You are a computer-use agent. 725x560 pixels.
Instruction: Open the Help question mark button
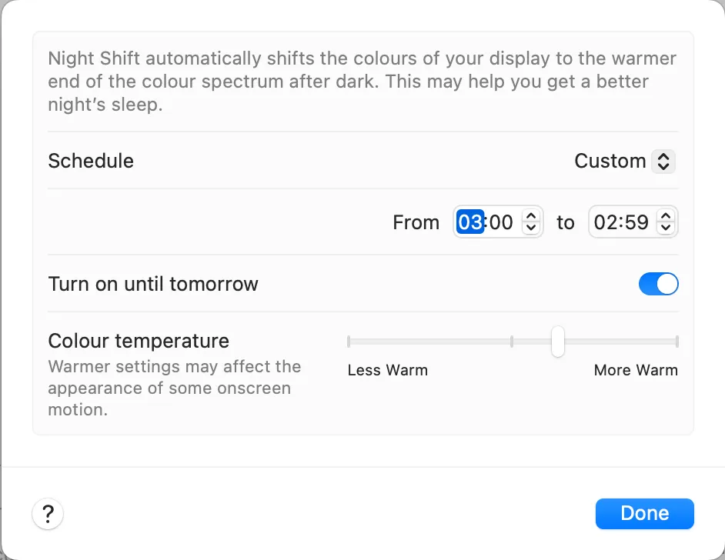click(x=48, y=514)
